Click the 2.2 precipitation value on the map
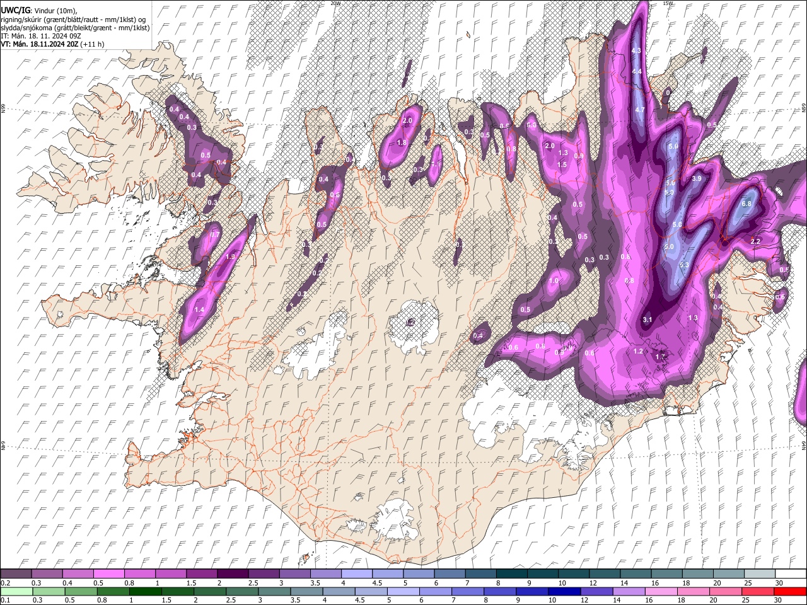This screenshot has height=605, width=807. [756, 242]
